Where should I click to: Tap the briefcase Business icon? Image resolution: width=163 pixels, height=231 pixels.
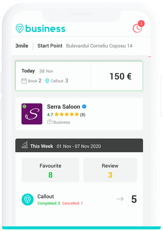point(50,122)
